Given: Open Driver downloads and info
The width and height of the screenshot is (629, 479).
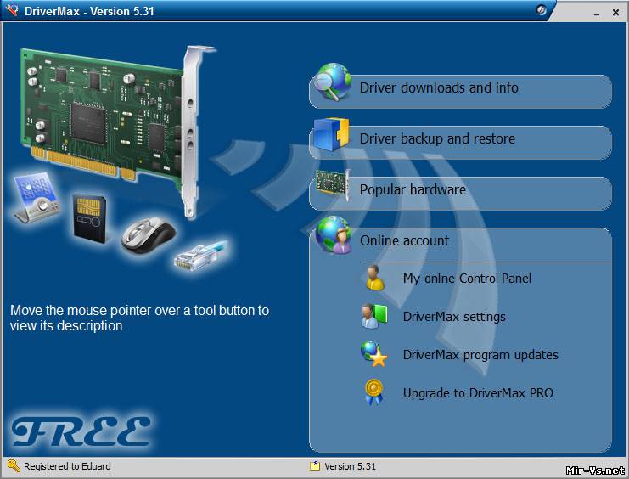Looking at the screenshot, I should click(x=439, y=87).
